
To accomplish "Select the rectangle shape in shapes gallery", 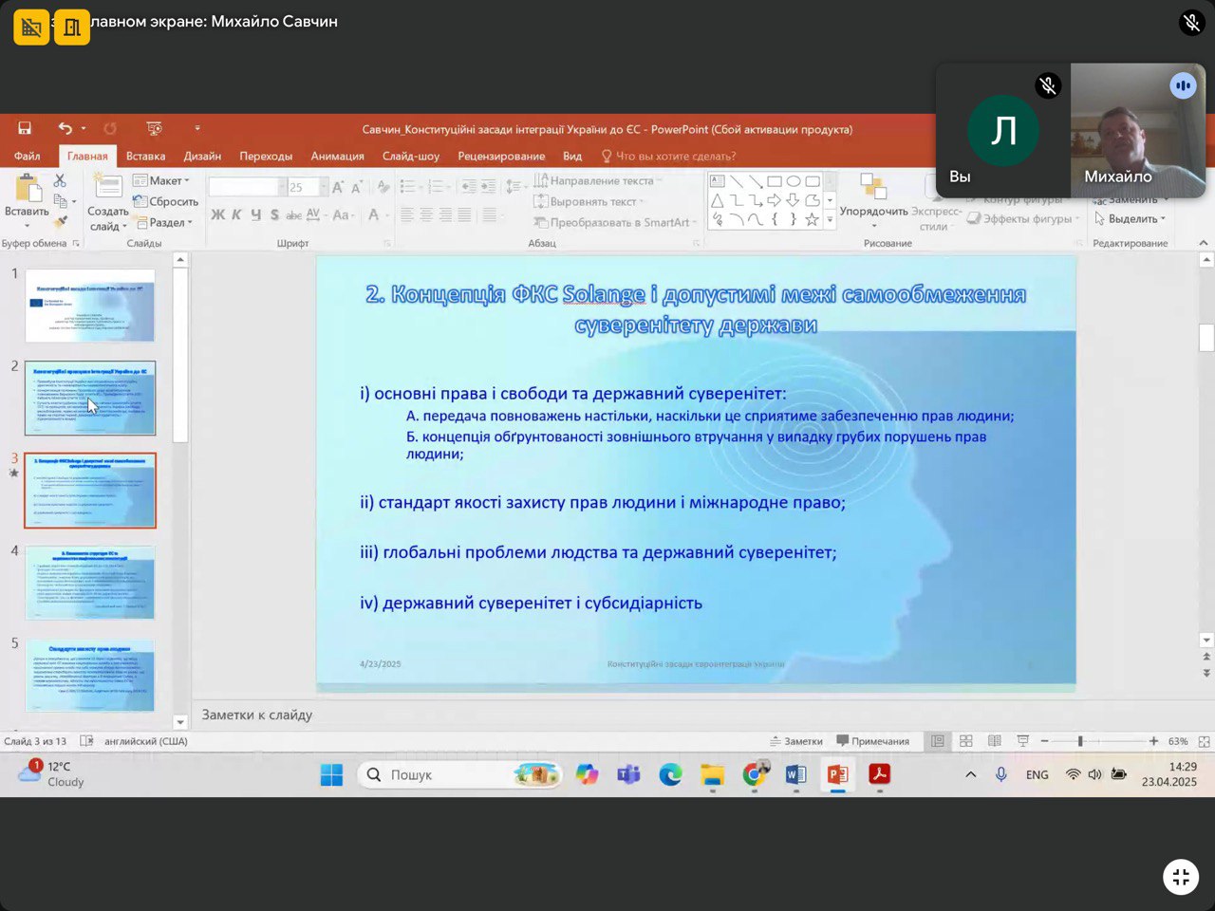I will pos(775,181).
